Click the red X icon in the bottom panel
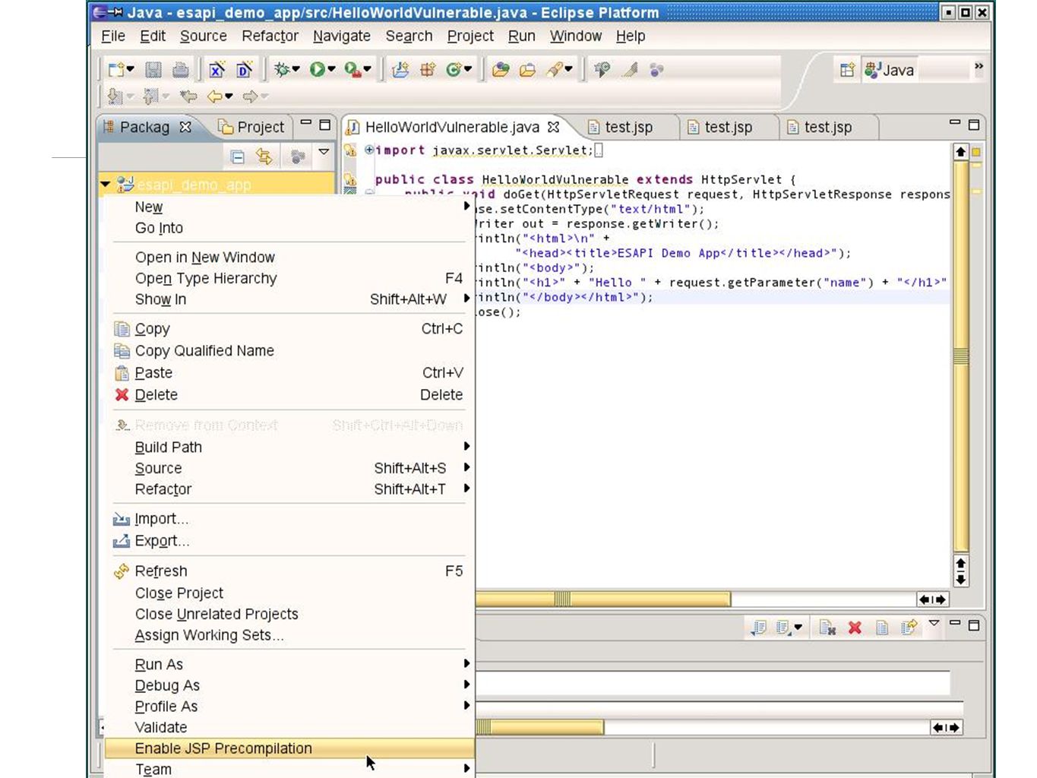 pyautogui.click(x=855, y=627)
